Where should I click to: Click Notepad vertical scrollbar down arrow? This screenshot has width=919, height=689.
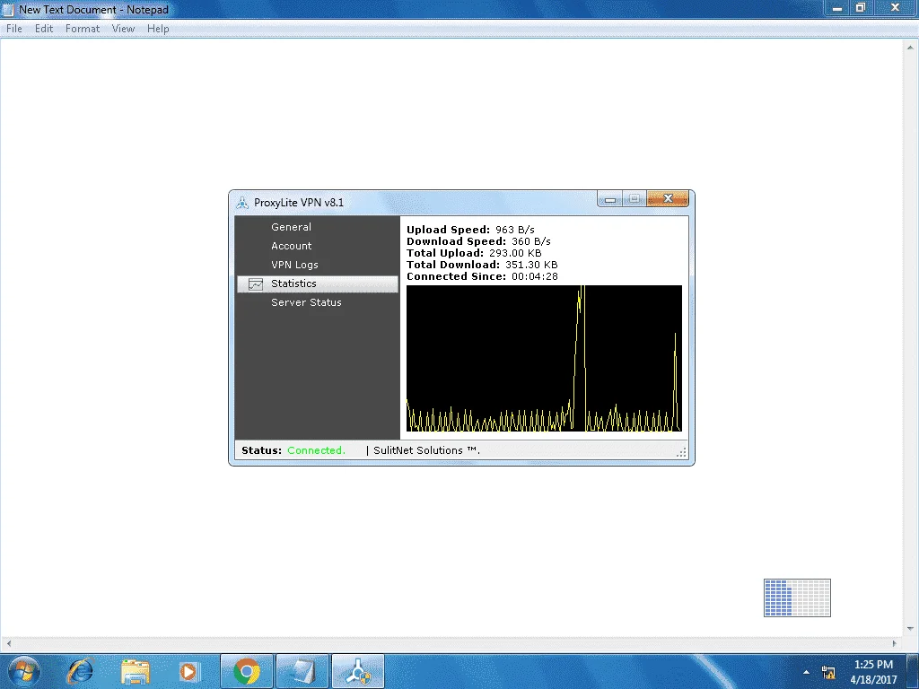point(910,629)
